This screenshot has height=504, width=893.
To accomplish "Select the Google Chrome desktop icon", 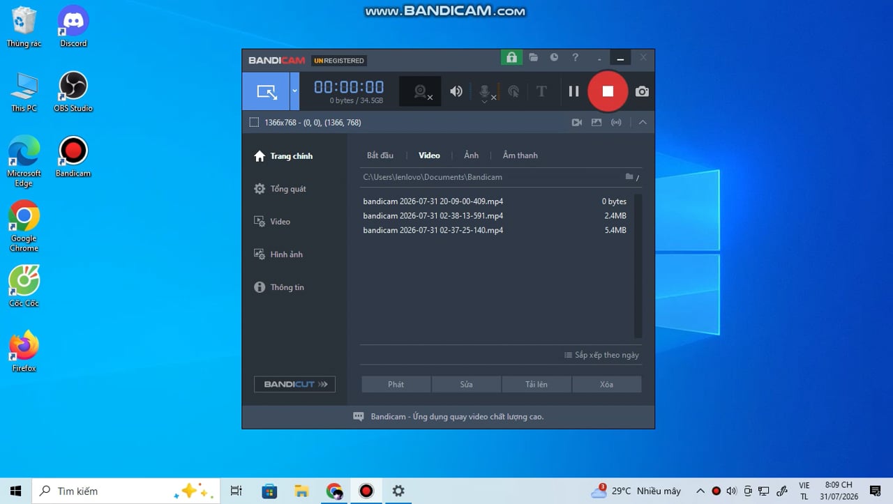I will coord(24,227).
